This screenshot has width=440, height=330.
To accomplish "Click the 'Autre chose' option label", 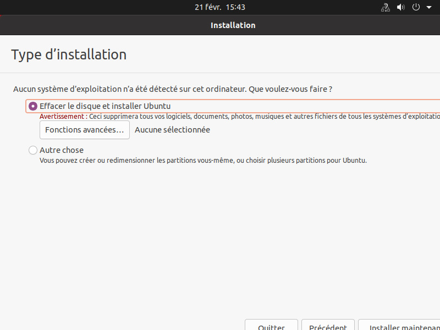I will [62, 150].
